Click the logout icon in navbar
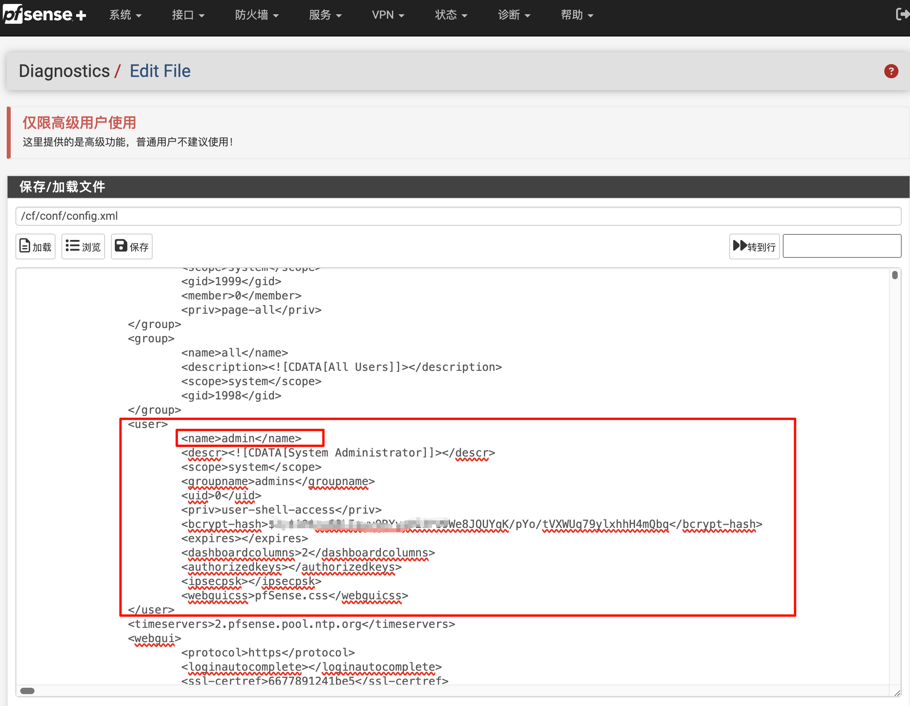Screen dimensions: 910x706 pyautogui.click(x=902, y=15)
